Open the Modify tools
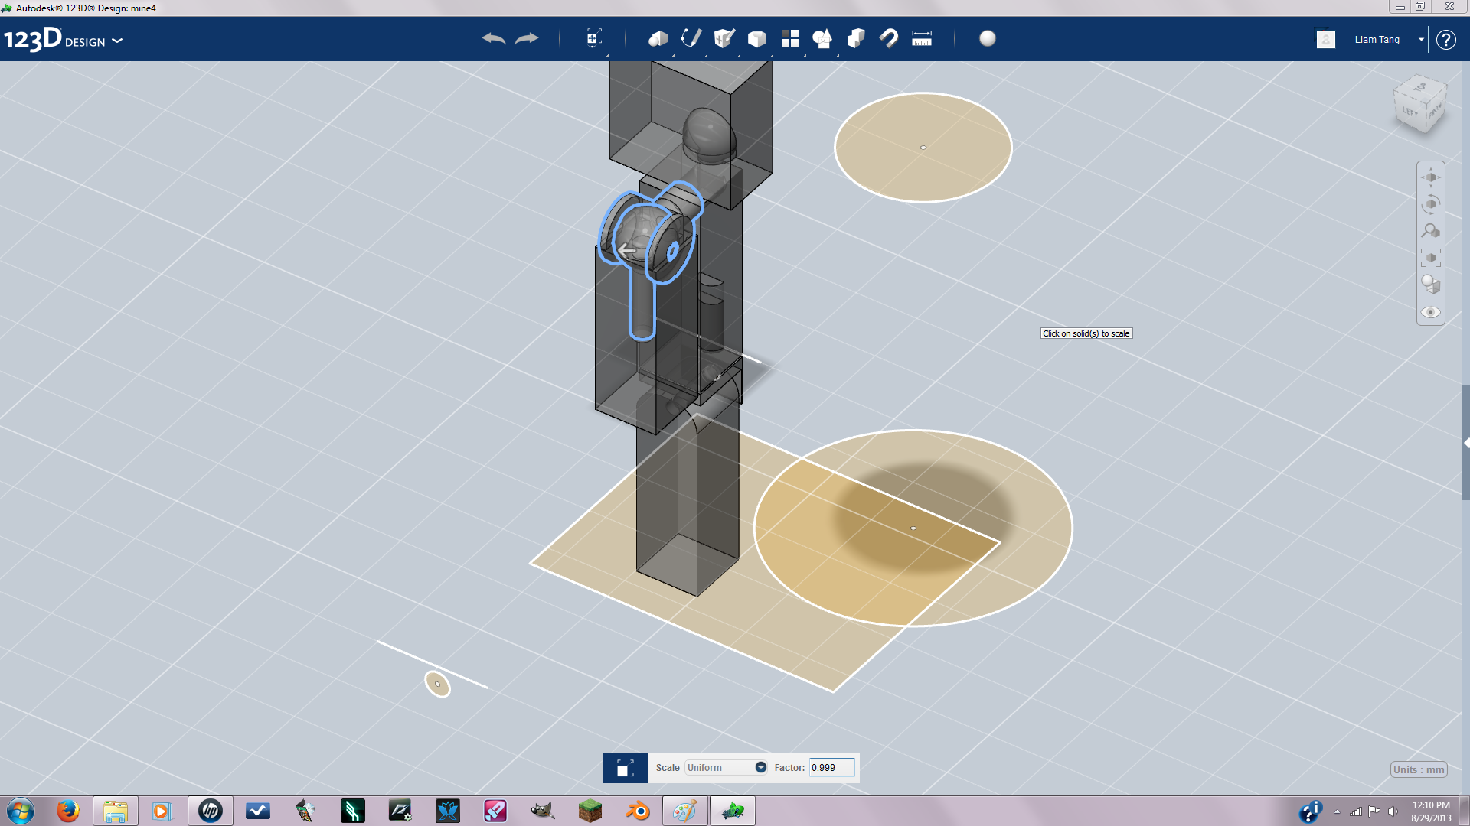Image resolution: width=1470 pixels, height=826 pixels. (x=757, y=38)
